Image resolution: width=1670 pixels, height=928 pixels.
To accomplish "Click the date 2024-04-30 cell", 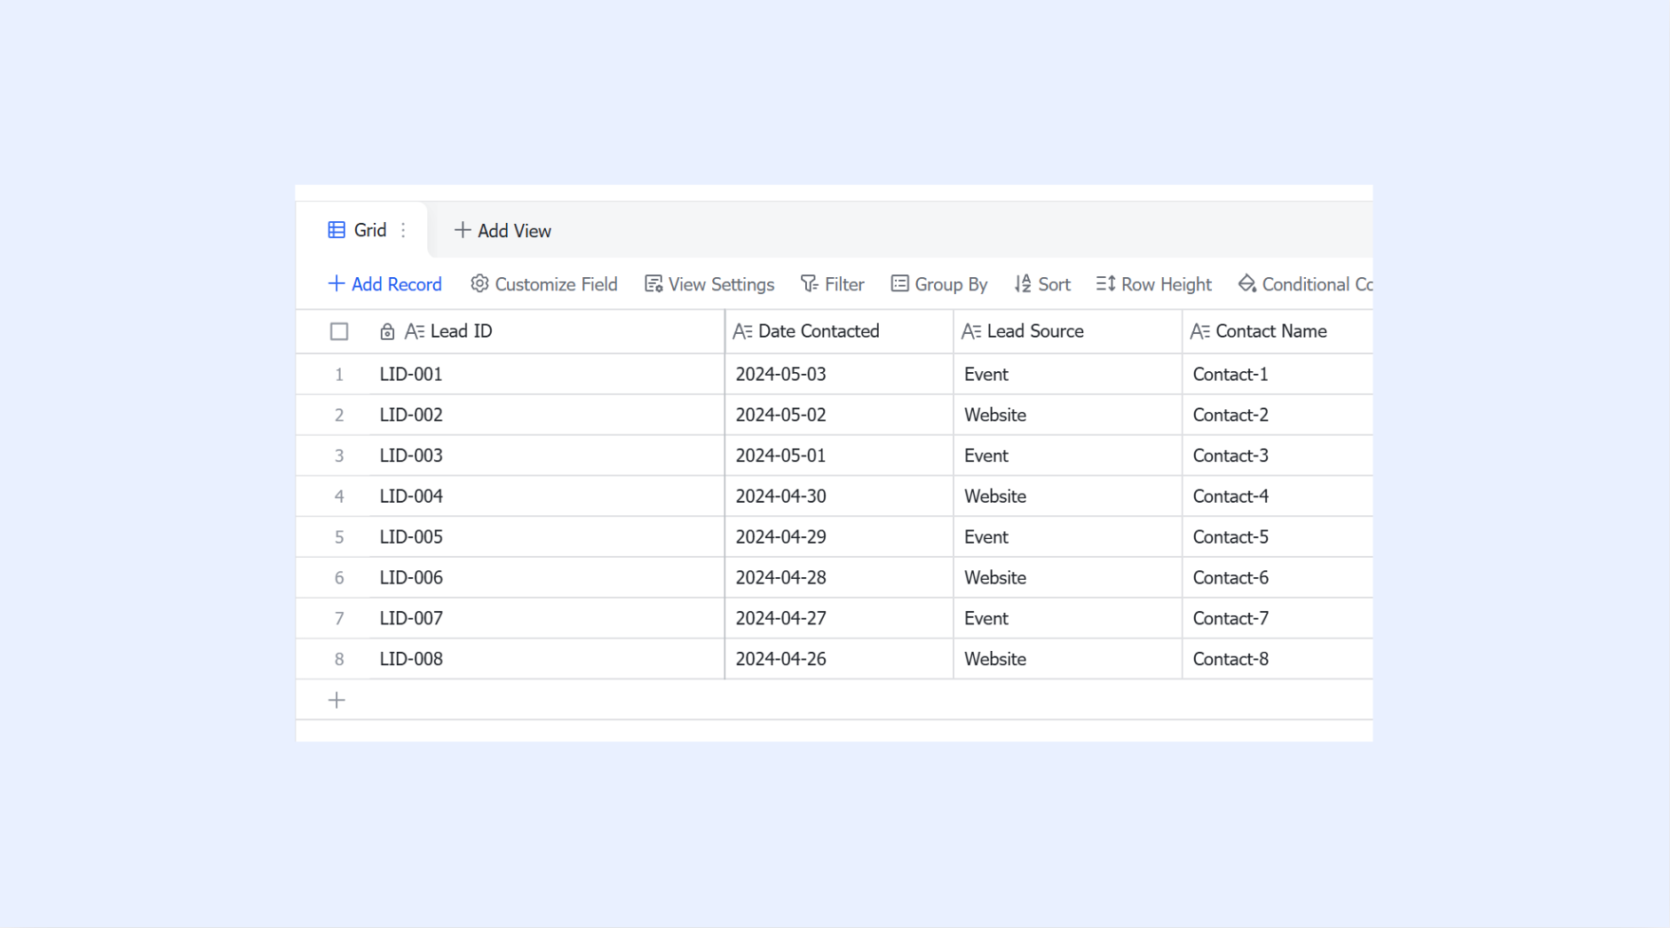I will (x=839, y=496).
